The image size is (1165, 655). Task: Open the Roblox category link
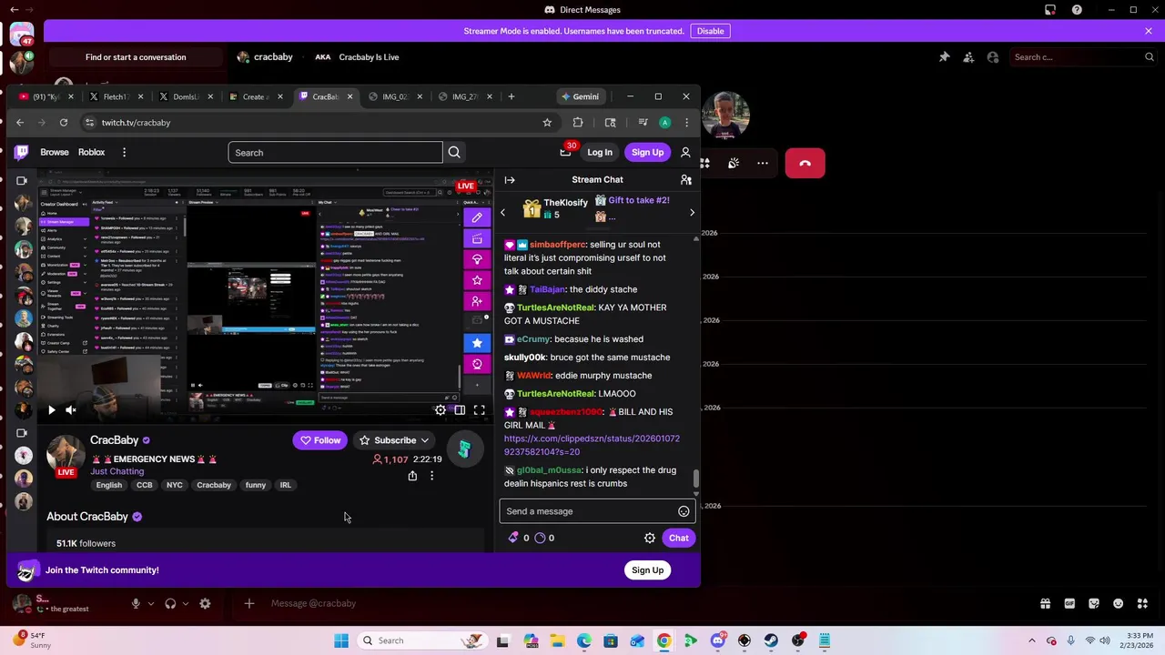91,153
